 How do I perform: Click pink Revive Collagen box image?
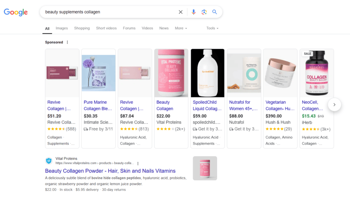click(135, 73)
